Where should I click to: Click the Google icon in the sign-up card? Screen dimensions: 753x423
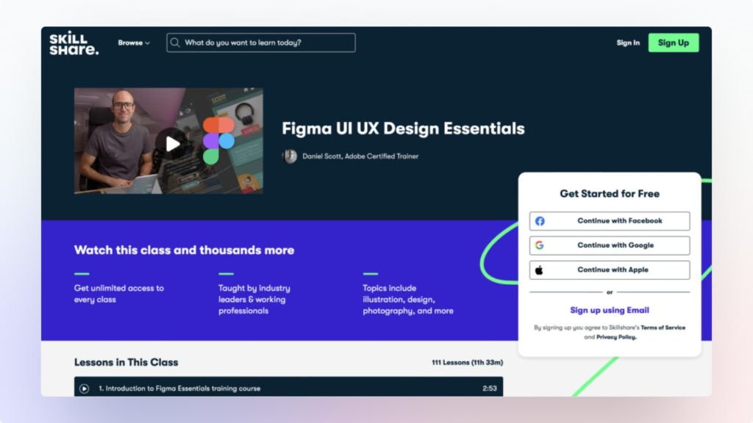tap(540, 245)
